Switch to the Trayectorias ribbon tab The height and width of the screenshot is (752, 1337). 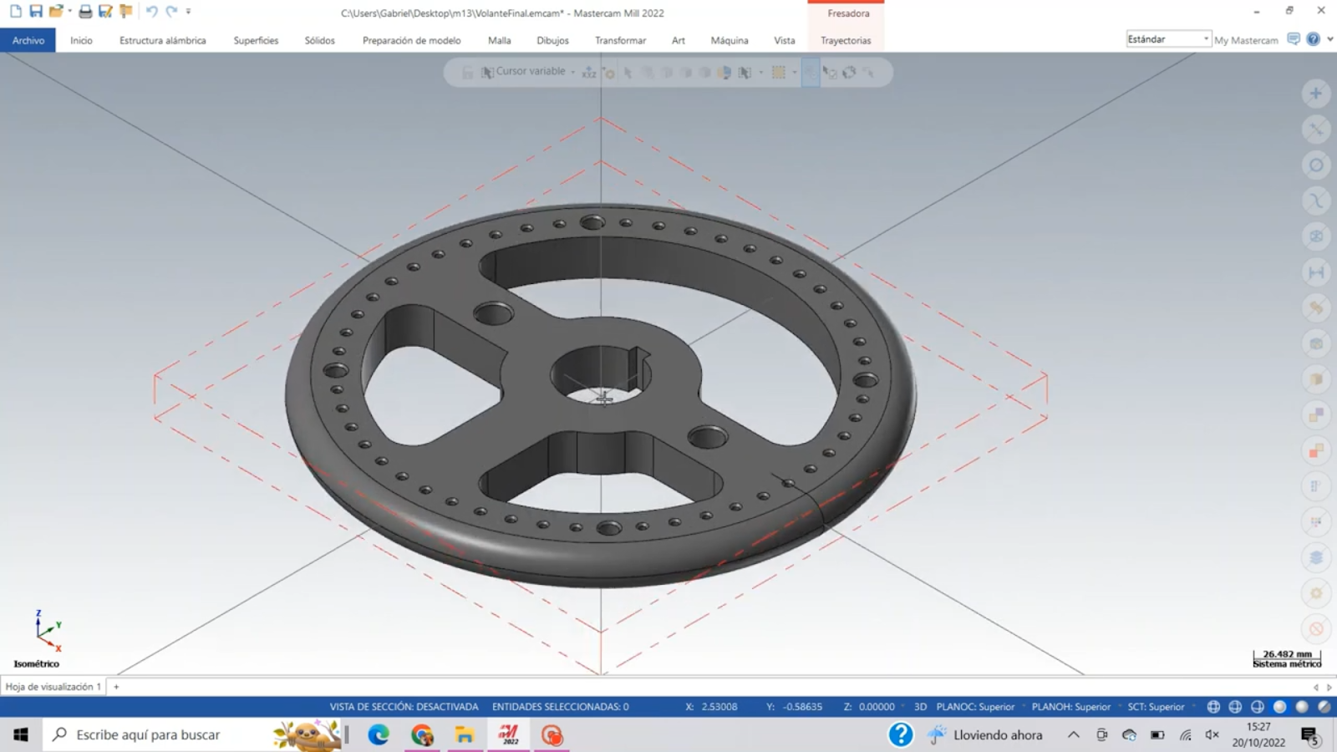tap(845, 40)
